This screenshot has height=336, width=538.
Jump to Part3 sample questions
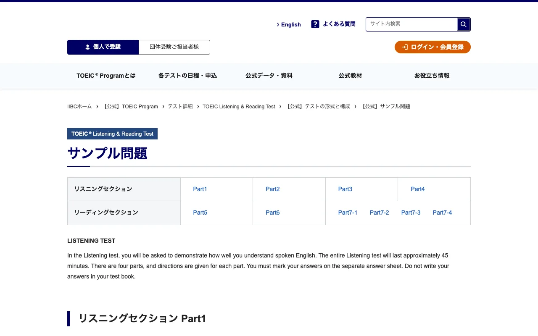(345, 189)
